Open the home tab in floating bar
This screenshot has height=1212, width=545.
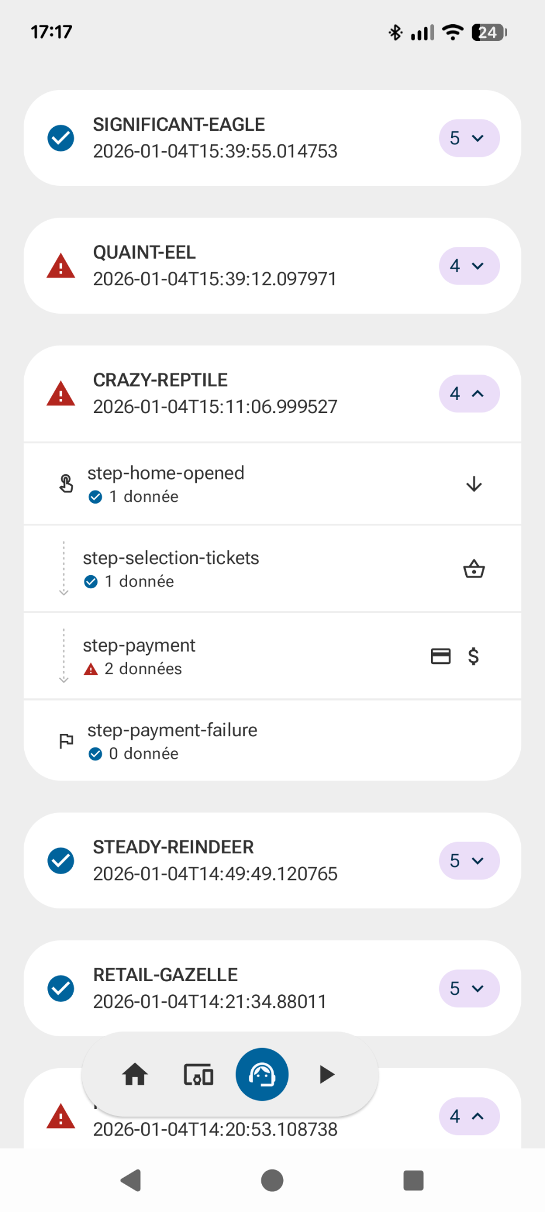tap(135, 1074)
